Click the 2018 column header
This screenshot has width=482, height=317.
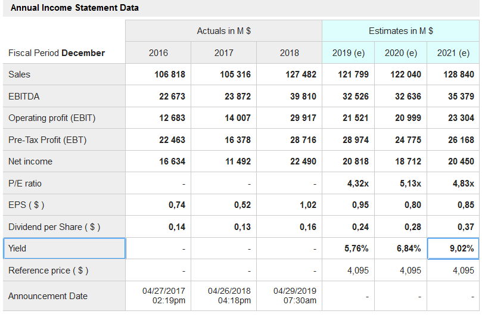click(290, 53)
